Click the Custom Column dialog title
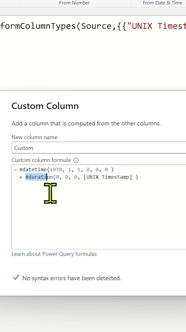Viewport: 186px width, 332px height. 45,106
